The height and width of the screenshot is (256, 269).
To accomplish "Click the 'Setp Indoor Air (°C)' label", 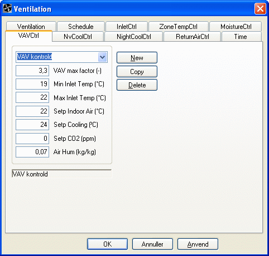I will pos(79,111).
